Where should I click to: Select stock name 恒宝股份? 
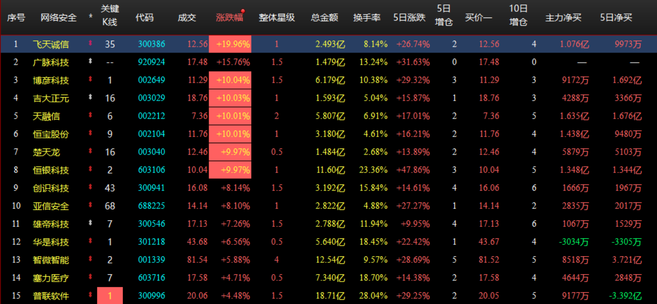[50, 134]
